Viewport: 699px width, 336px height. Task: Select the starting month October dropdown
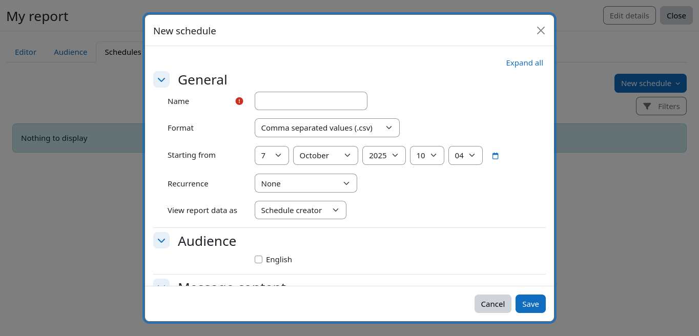[325, 156]
